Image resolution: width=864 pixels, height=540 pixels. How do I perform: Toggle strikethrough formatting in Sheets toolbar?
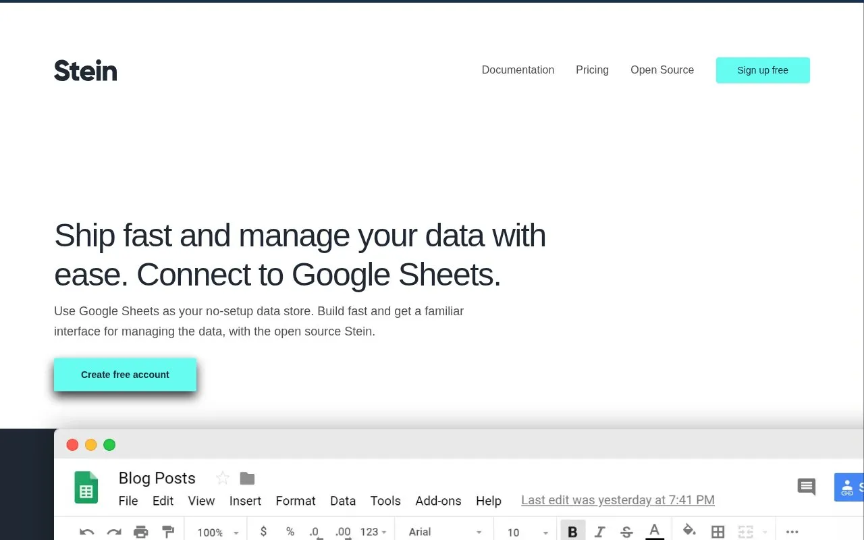tap(626, 532)
